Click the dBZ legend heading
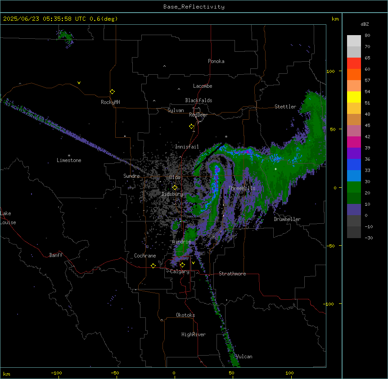The image size is (388, 379). click(x=365, y=24)
